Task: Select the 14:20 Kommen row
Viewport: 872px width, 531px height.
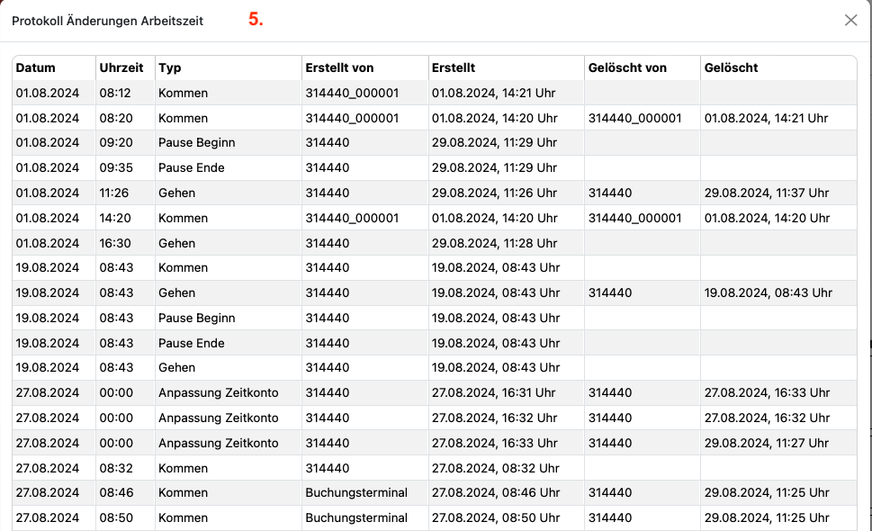Action: coord(435,218)
